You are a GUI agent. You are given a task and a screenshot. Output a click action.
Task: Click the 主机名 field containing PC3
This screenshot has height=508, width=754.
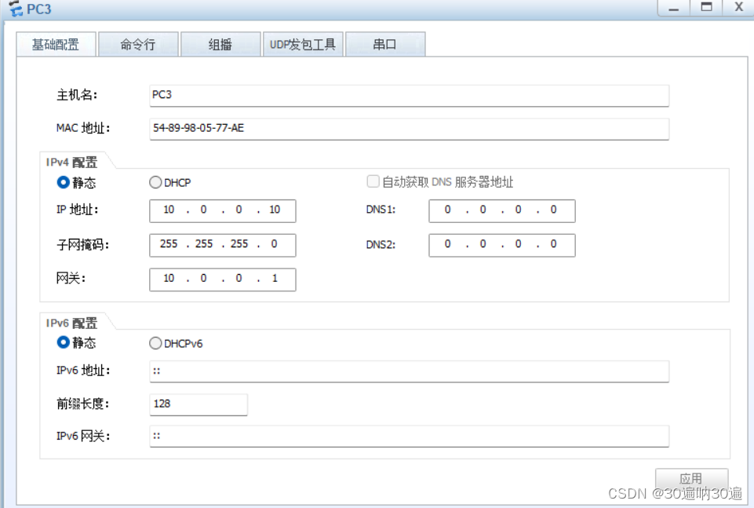[410, 96]
